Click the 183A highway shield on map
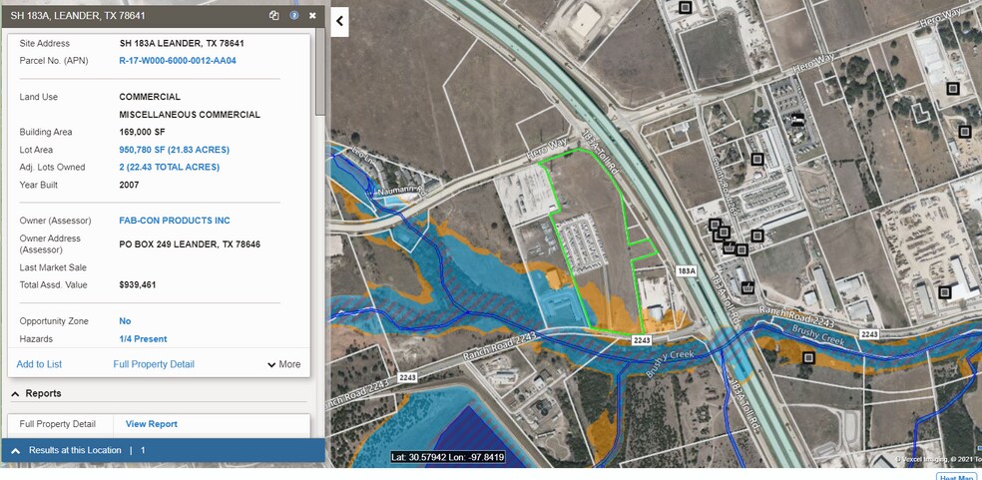 (685, 270)
